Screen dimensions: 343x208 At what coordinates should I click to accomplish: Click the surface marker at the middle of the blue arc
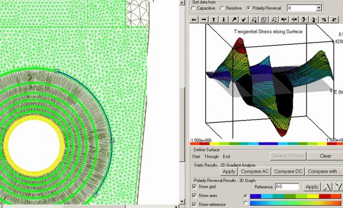(x=112, y=141)
